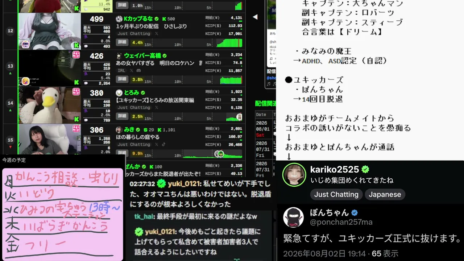Open とろみ channel name link

[x=132, y=93]
